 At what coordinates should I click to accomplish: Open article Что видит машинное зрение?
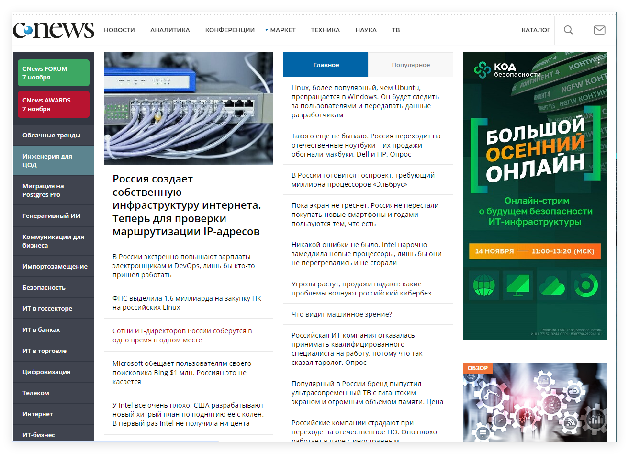click(342, 314)
